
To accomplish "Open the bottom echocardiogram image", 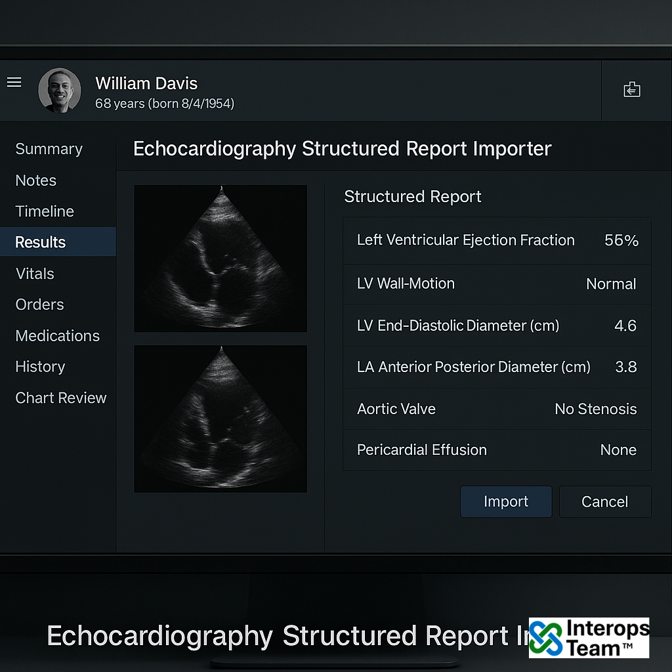I will tap(220, 419).
